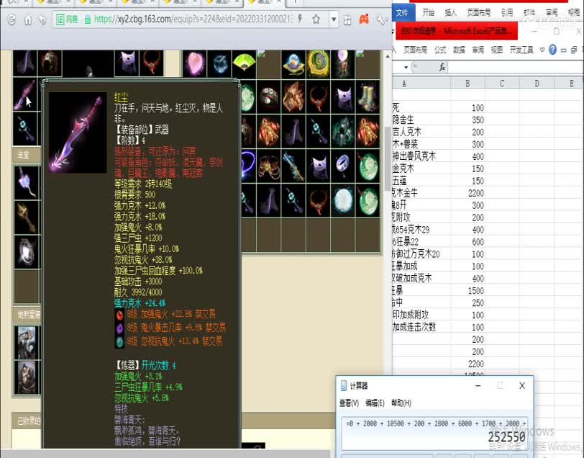Go to browser home page icon
The width and height of the screenshot is (584, 458).
click(x=28, y=19)
